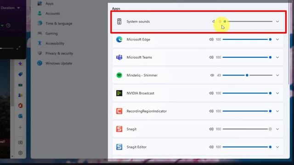Mute Microsoft Edge volume speaker icon
The width and height of the screenshot is (294, 165).
[x=211, y=39]
